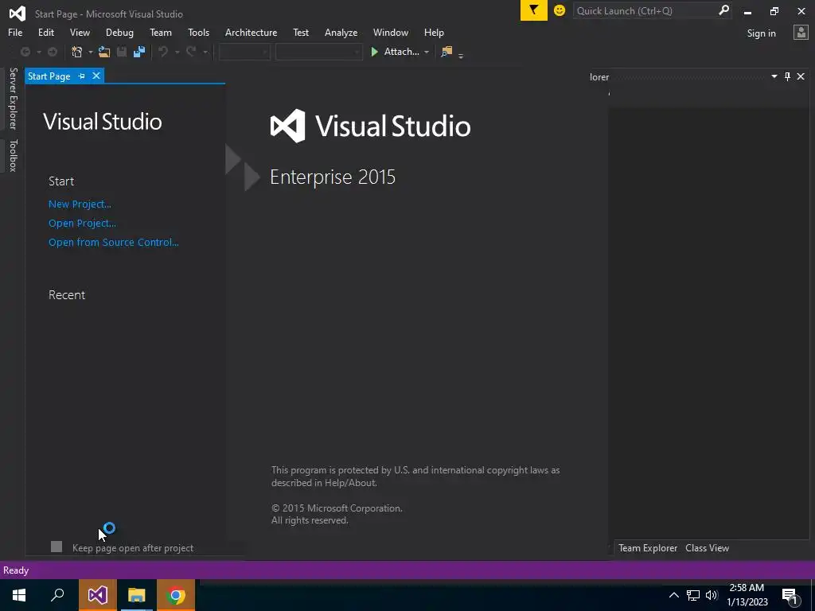Switch to the Class View tab
The image size is (815, 611).
click(x=707, y=547)
